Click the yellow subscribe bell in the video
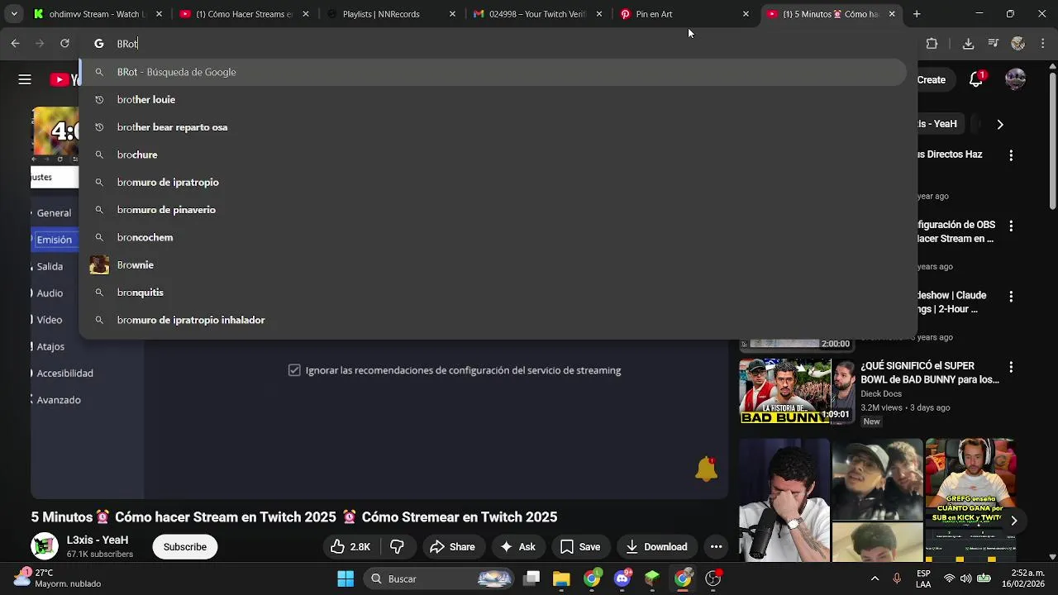 [x=706, y=469]
